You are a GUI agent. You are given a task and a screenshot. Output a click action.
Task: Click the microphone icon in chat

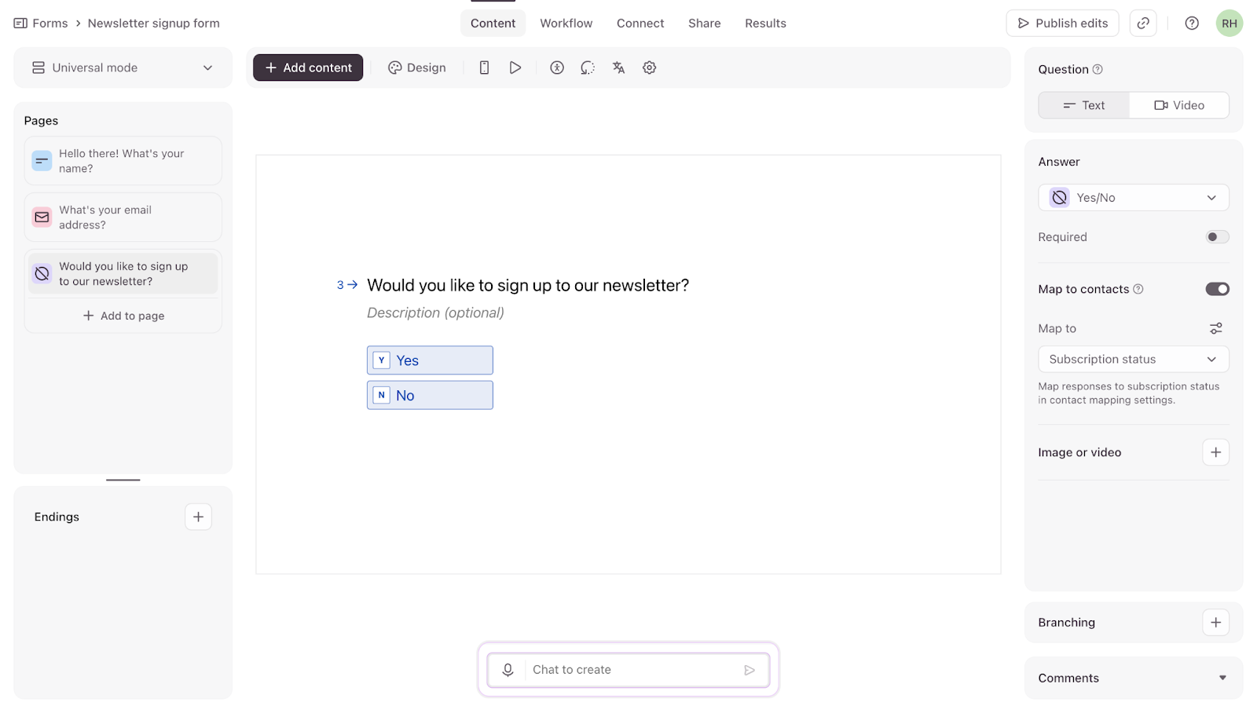508,670
